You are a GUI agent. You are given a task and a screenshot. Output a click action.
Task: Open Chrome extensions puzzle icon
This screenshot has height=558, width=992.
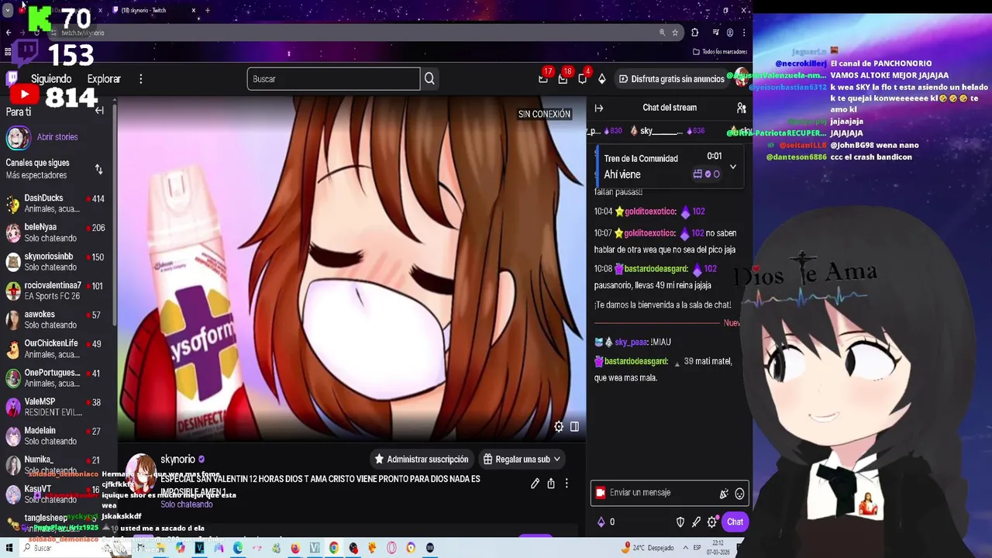pos(694,33)
